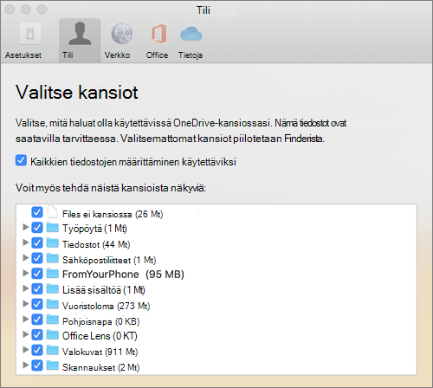This screenshot has height=388, width=433.
Task: Click the Työpöytä folder icon
Action: (x=53, y=227)
